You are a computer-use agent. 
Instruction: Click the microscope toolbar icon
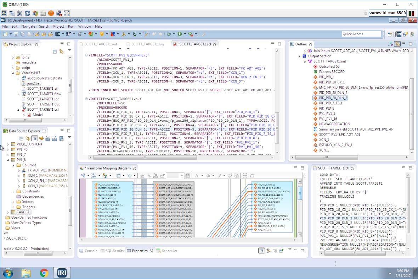tap(135, 34)
